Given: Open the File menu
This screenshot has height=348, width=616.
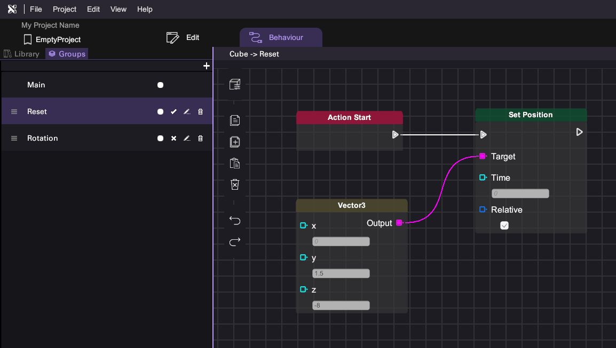Looking at the screenshot, I should point(36,9).
